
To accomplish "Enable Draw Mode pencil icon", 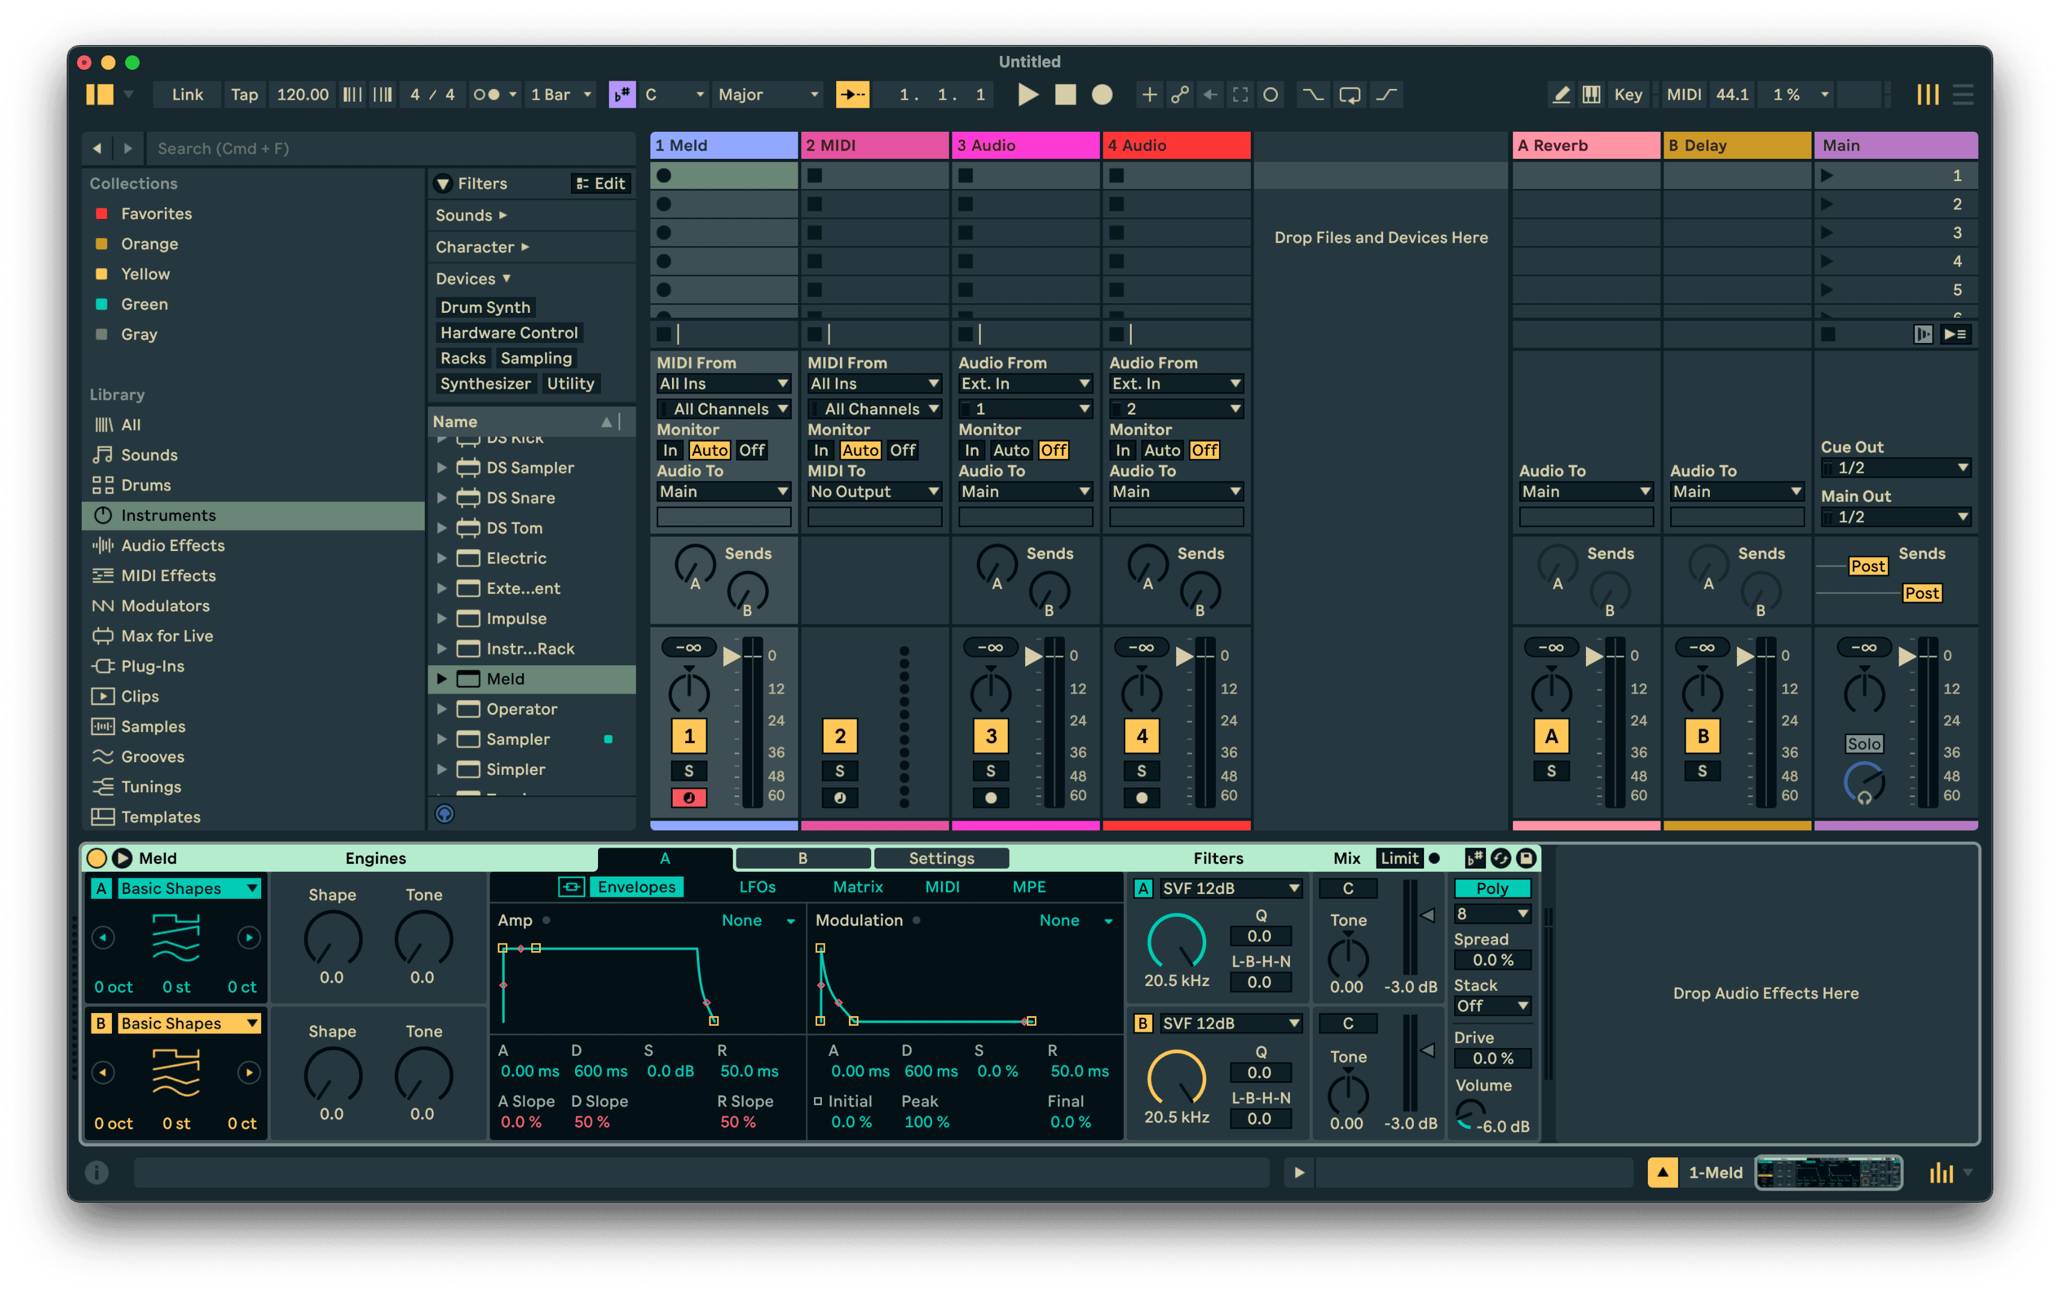I will [x=1561, y=95].
